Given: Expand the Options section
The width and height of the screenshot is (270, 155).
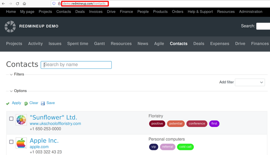Looking at the screenshot, I should (x=11, y=91).
